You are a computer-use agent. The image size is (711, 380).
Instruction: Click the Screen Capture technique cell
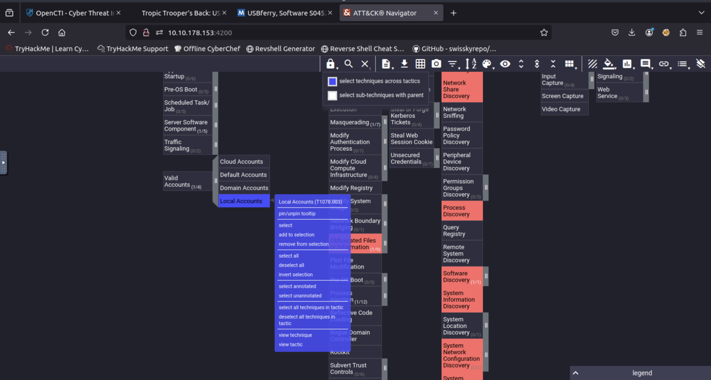coord(564,96)
